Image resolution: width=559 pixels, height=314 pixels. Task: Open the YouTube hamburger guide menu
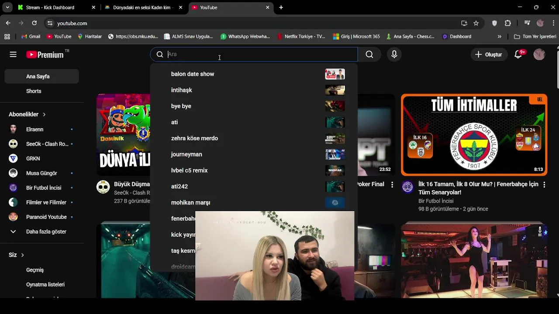[x=13, y=55]
